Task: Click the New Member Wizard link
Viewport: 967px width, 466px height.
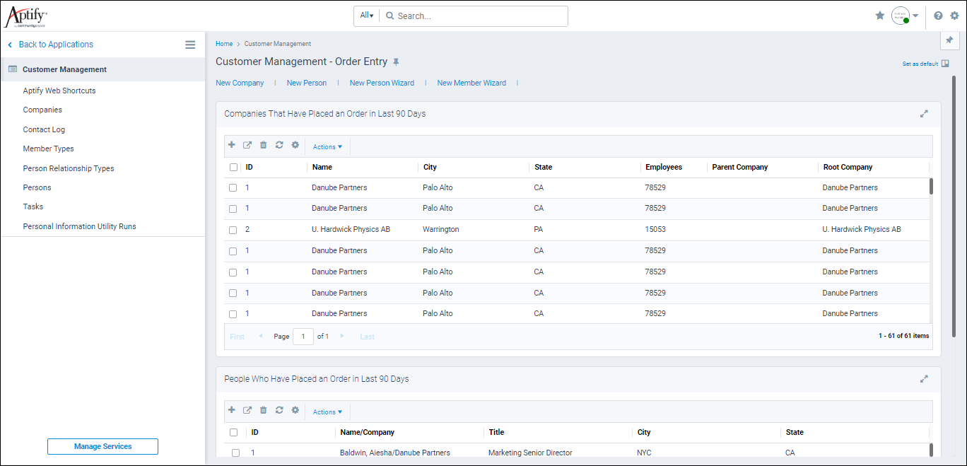Action: (x=471, y=83)
